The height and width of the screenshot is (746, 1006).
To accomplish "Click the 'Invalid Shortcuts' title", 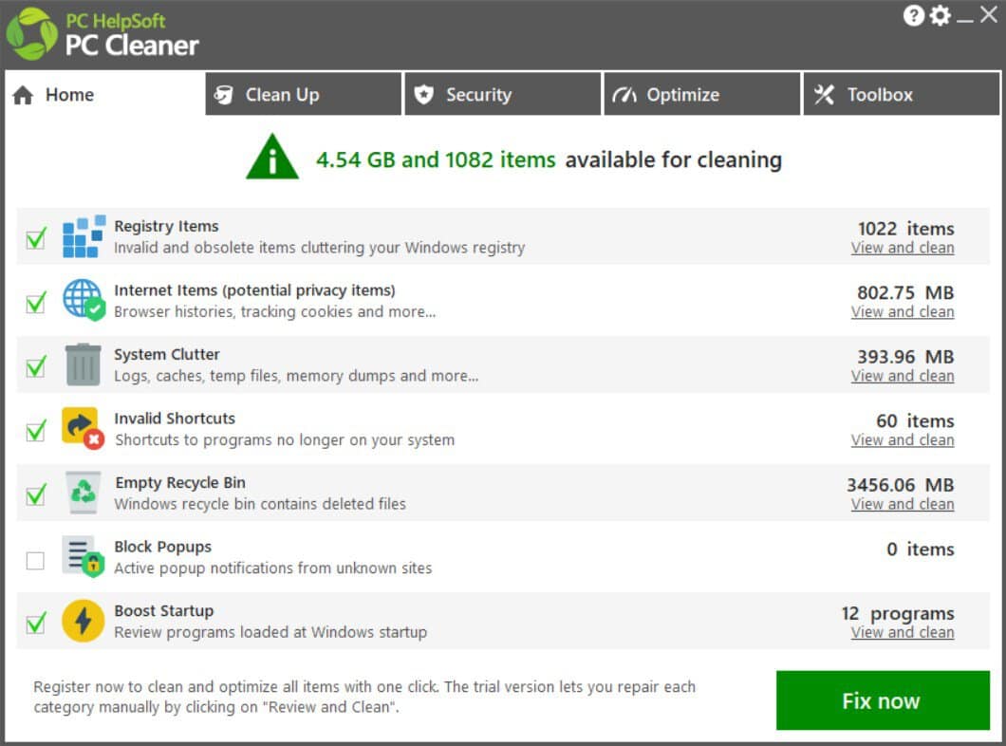I will [175, 419].
